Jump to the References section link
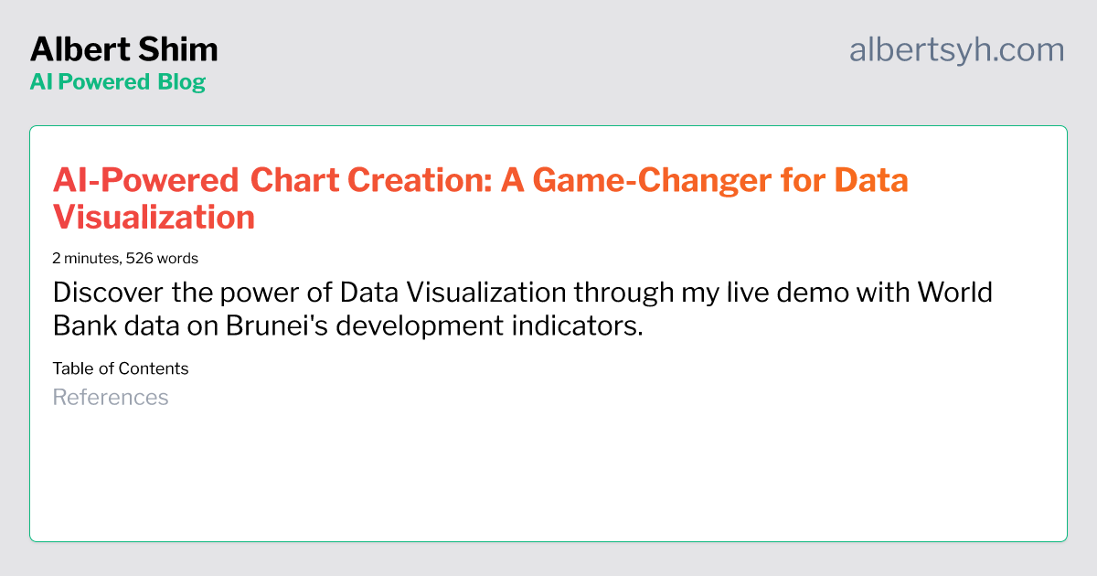Image resolution: width=1097 pixels, height=576 pixels. tap(111, 397)
